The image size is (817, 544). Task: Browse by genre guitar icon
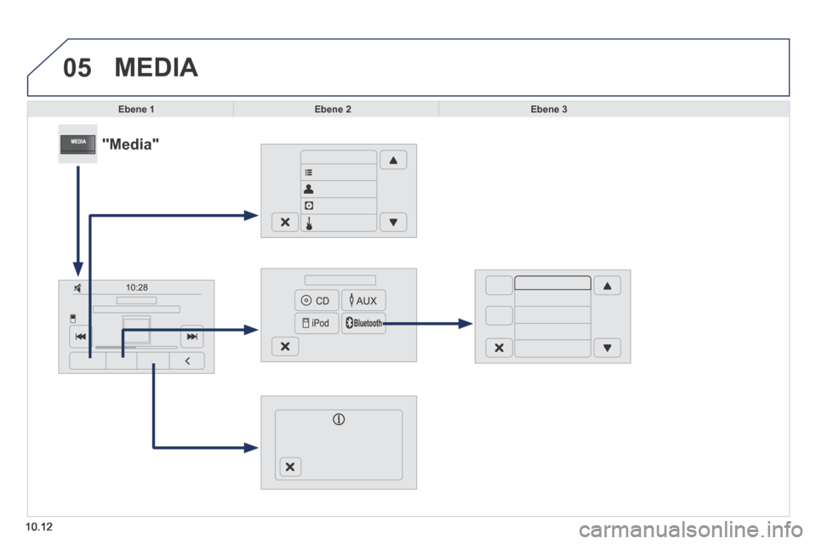coord(339,223)
